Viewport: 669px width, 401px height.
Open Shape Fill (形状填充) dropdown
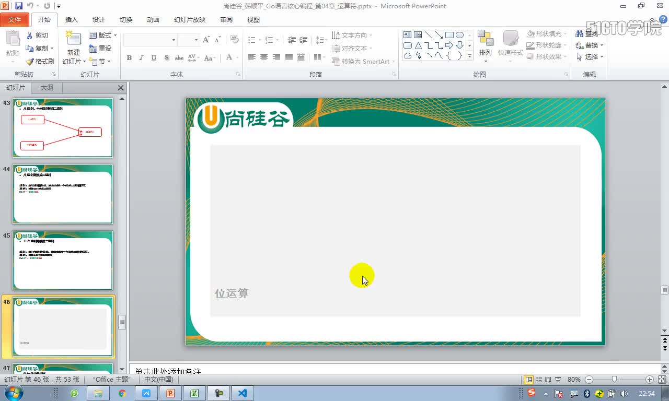[x=547, y=34]
